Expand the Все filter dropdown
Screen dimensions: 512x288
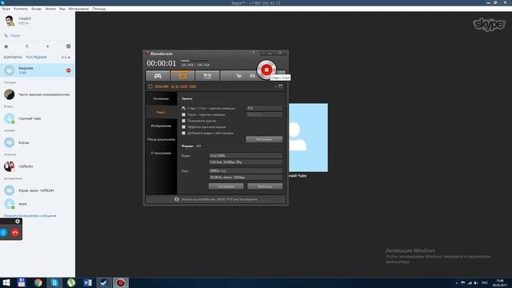66,57
